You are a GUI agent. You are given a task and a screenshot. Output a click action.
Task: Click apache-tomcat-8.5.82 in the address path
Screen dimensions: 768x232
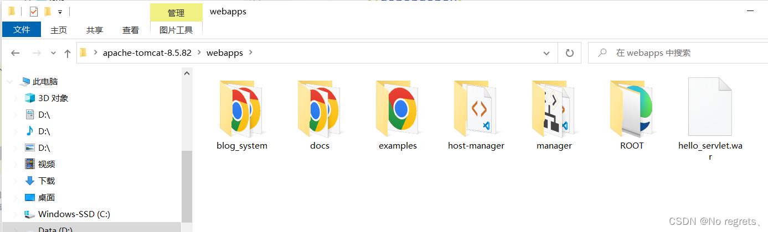[147, 53]
